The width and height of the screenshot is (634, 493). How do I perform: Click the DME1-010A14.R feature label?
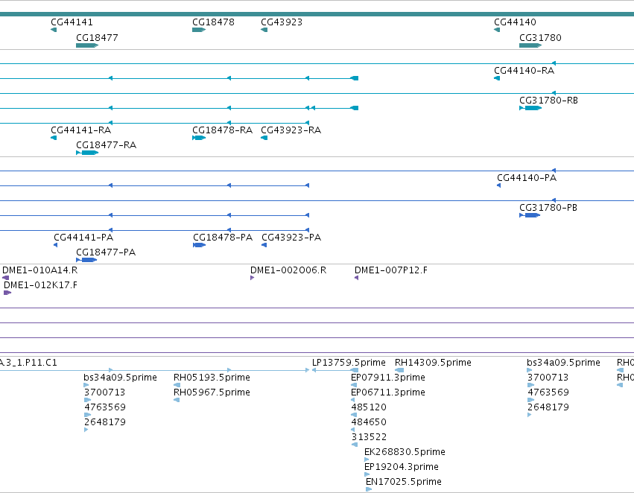(40, 270)
